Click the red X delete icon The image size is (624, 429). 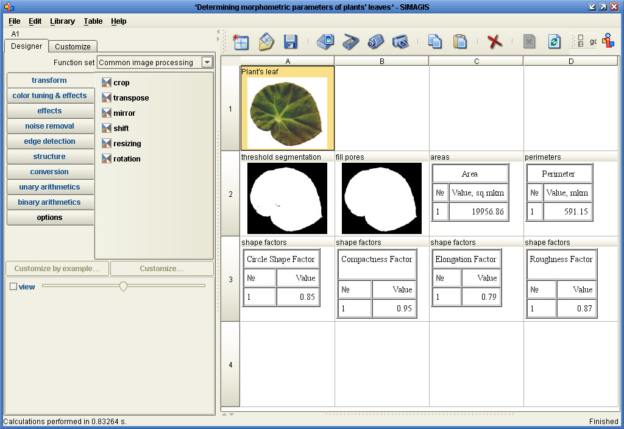[495, 41]
